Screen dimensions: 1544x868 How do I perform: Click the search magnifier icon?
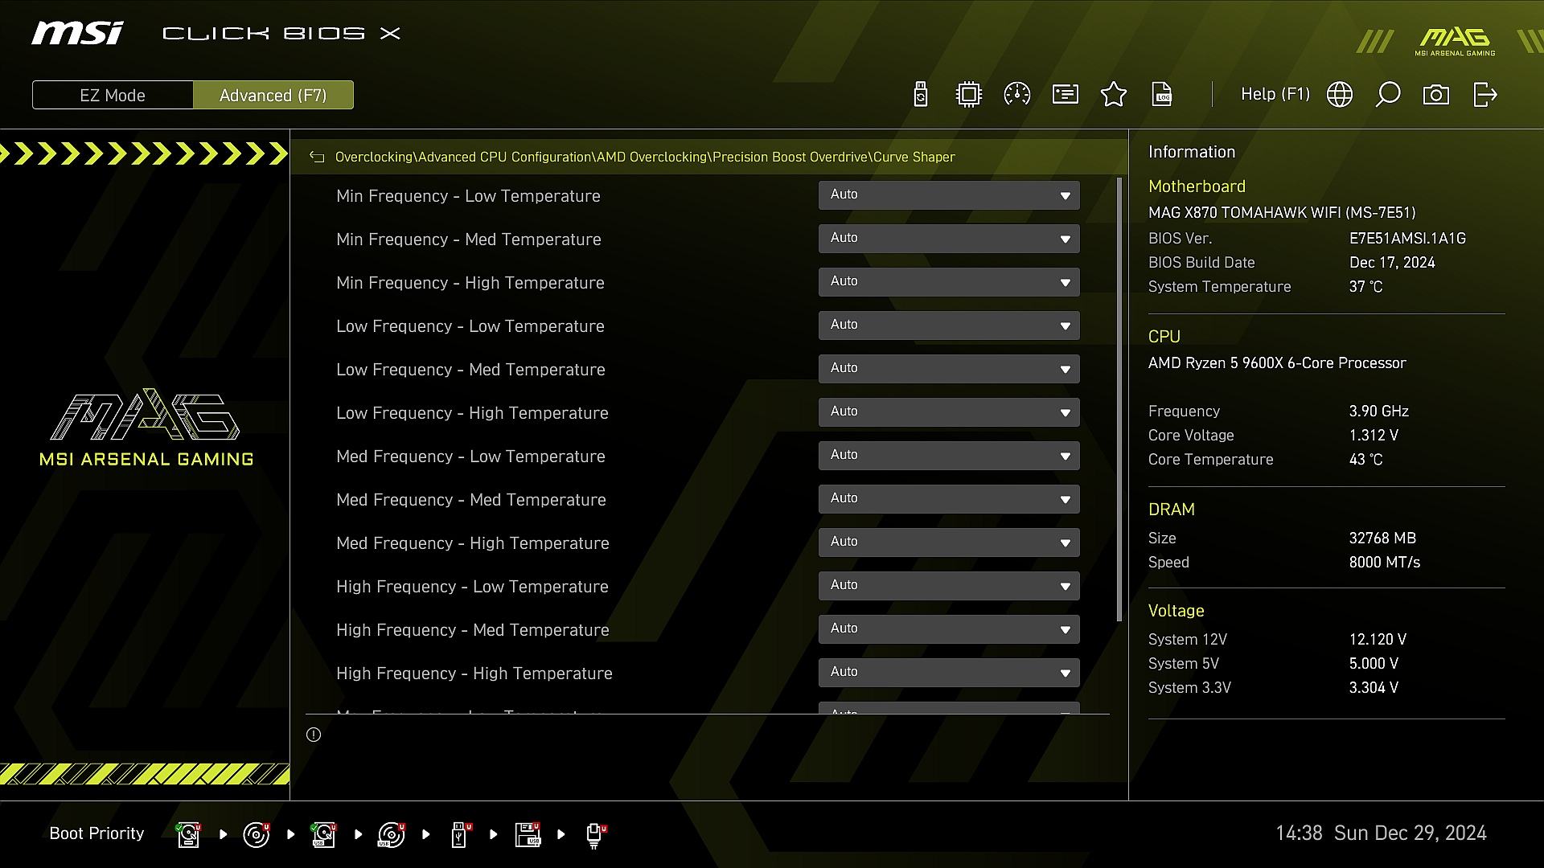click(x=1388, y=95)
